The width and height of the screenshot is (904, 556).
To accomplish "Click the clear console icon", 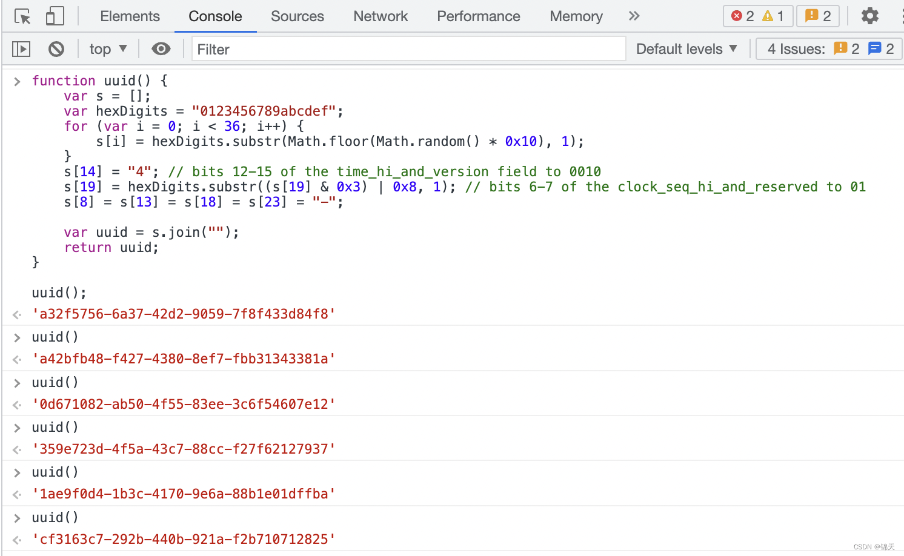I will pyautogui.click(x=56, y=48).
